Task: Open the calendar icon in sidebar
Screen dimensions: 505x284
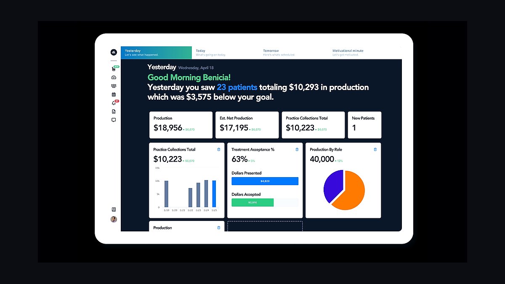Action: pos(114,95)
